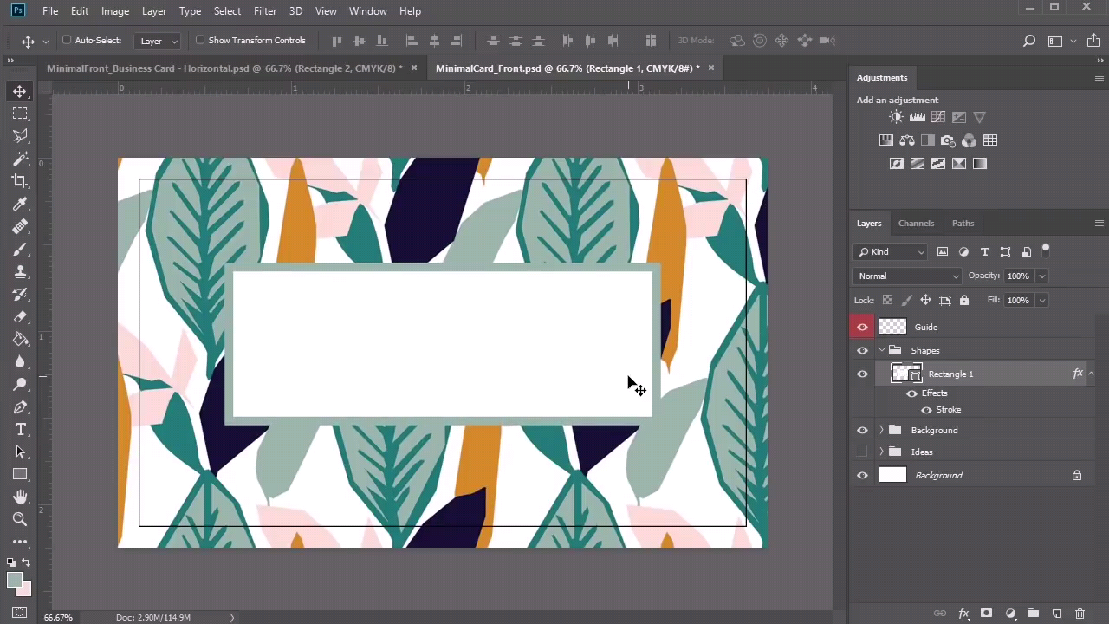This screenshot has height=624, width=1109.
Task: Click the foreground color swatch
Action: point(14,581)
